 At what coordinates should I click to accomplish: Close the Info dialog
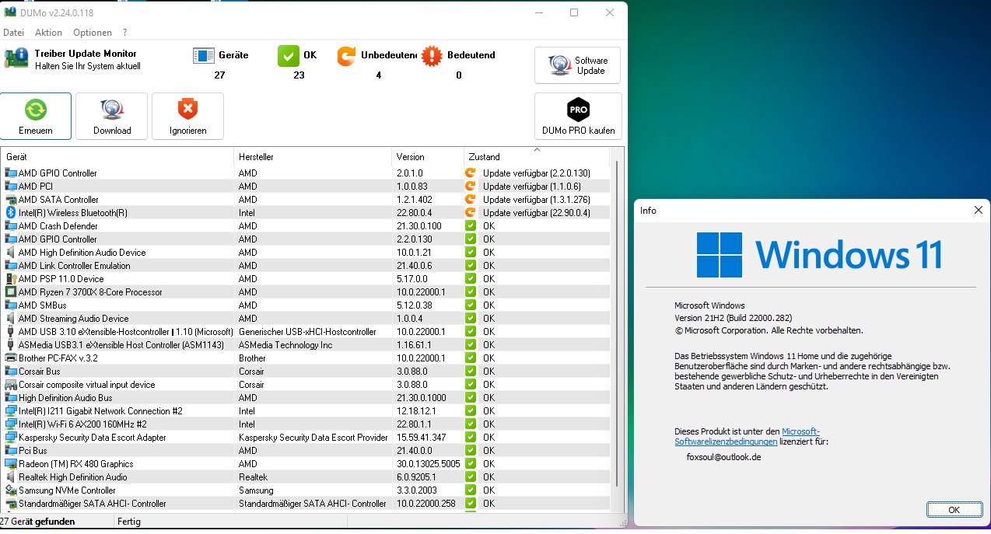(x=978, y=210)
